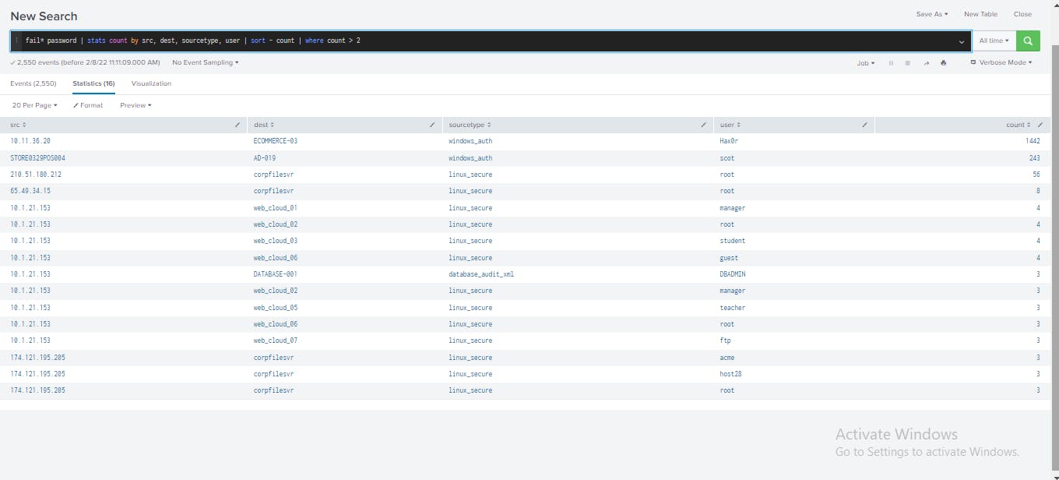Open the No Event Sampling dropdown
Viewport: 1059px width, 480px height.
coord(206,62)
